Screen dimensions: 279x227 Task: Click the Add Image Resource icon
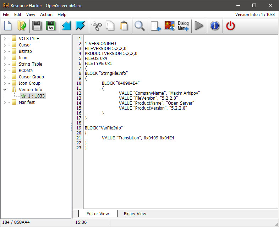[x=169, y=26]
